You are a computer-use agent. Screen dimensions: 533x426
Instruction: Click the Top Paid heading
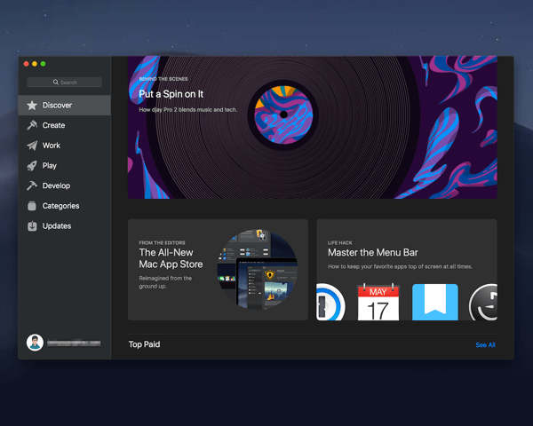pos(144,344)
